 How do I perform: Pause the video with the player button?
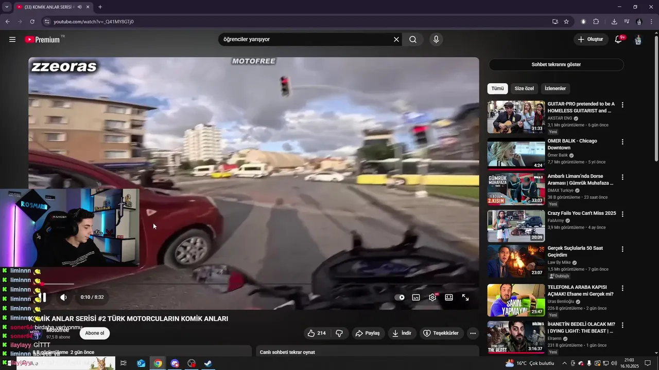pyautogui.click(x=44, y=297)
